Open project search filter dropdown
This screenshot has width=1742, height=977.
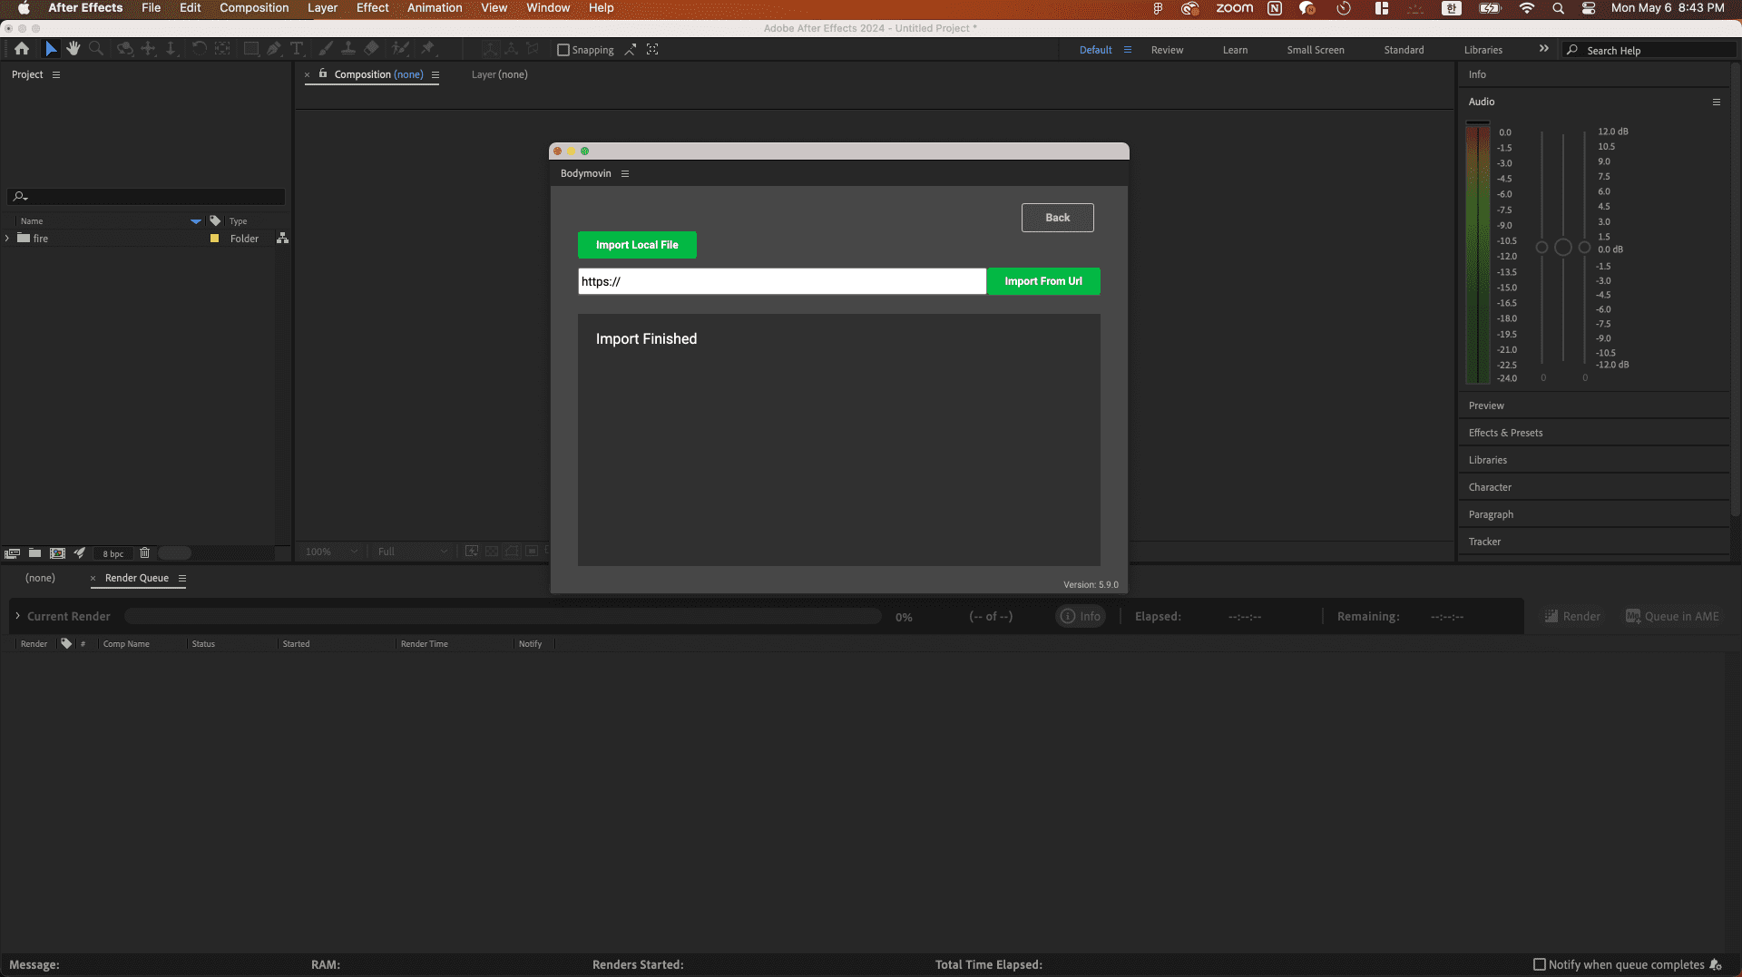(20, 196)
